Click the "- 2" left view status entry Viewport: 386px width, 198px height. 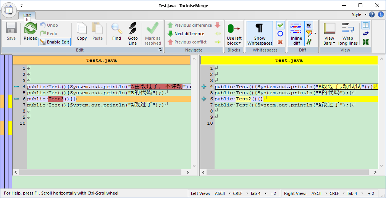(274, 193)
